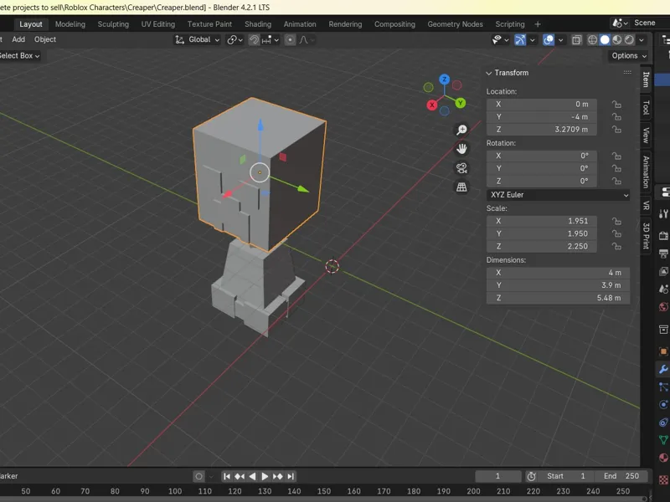
Task: Click the hand pan view icon
Action: click(461, 149)
